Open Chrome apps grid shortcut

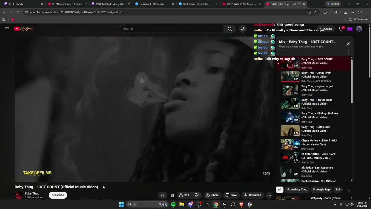4,19
